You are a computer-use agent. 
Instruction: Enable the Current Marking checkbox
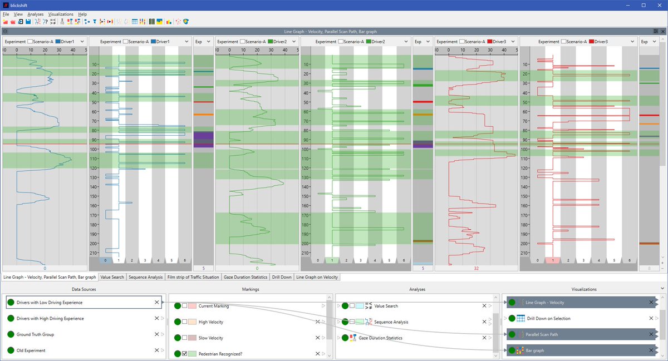[184, 306]
